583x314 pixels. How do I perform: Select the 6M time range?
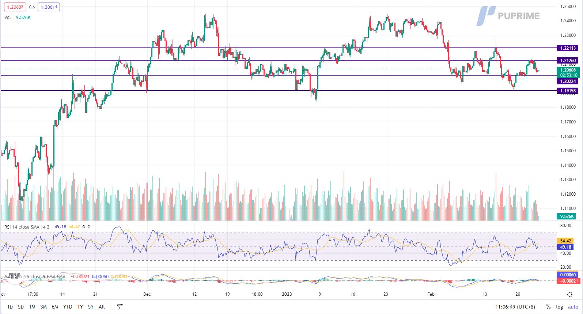(55, 307)
